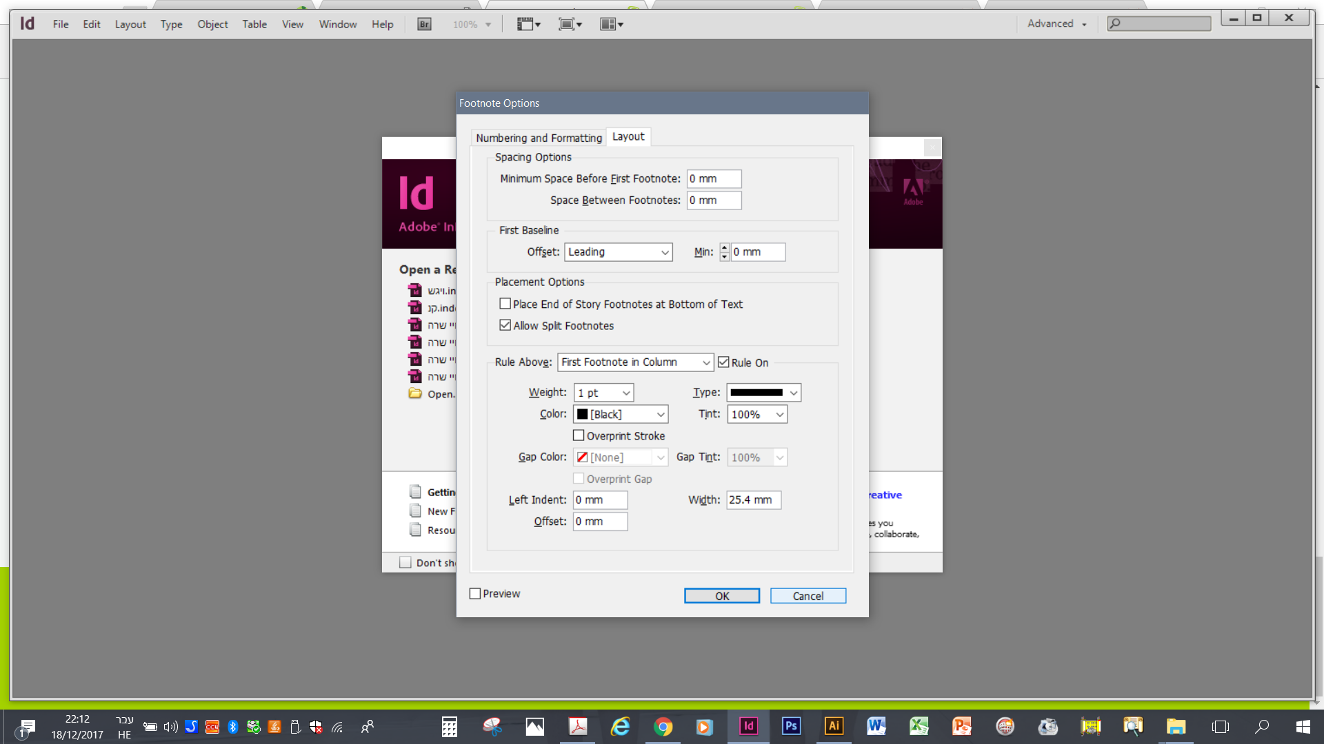Open the Photos app from the taskbar

coord(535,726)
